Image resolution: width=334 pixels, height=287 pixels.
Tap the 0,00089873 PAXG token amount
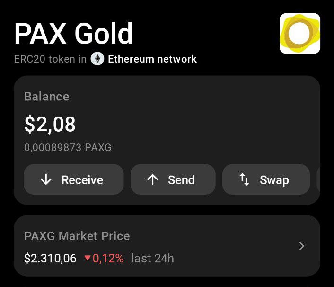[x=68, y=148]
